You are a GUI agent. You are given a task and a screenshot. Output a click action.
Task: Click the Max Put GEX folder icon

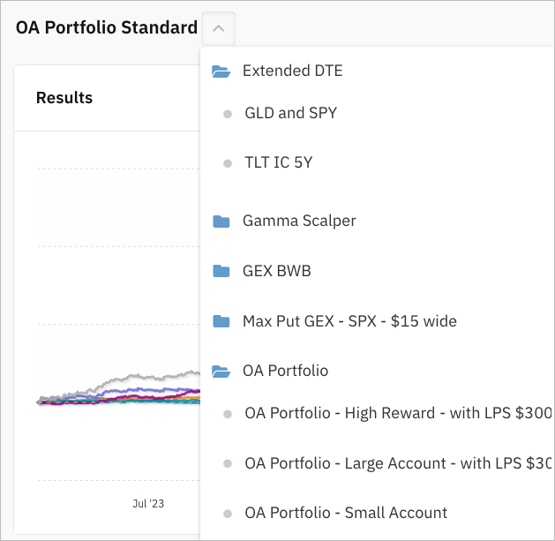pos(221,321)
